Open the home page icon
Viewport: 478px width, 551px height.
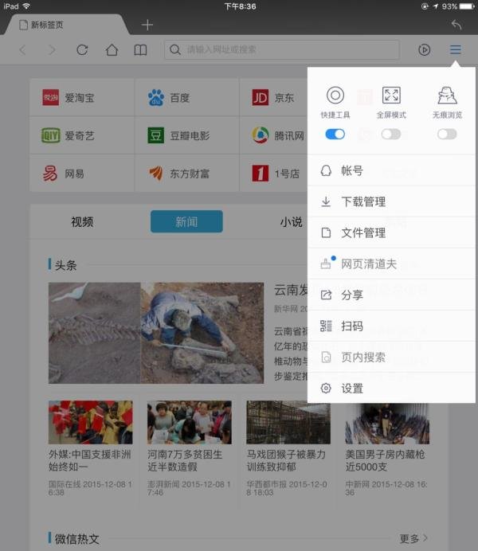tap(112, 50)
